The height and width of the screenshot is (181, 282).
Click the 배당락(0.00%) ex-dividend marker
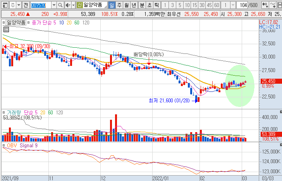pos(149,54)
